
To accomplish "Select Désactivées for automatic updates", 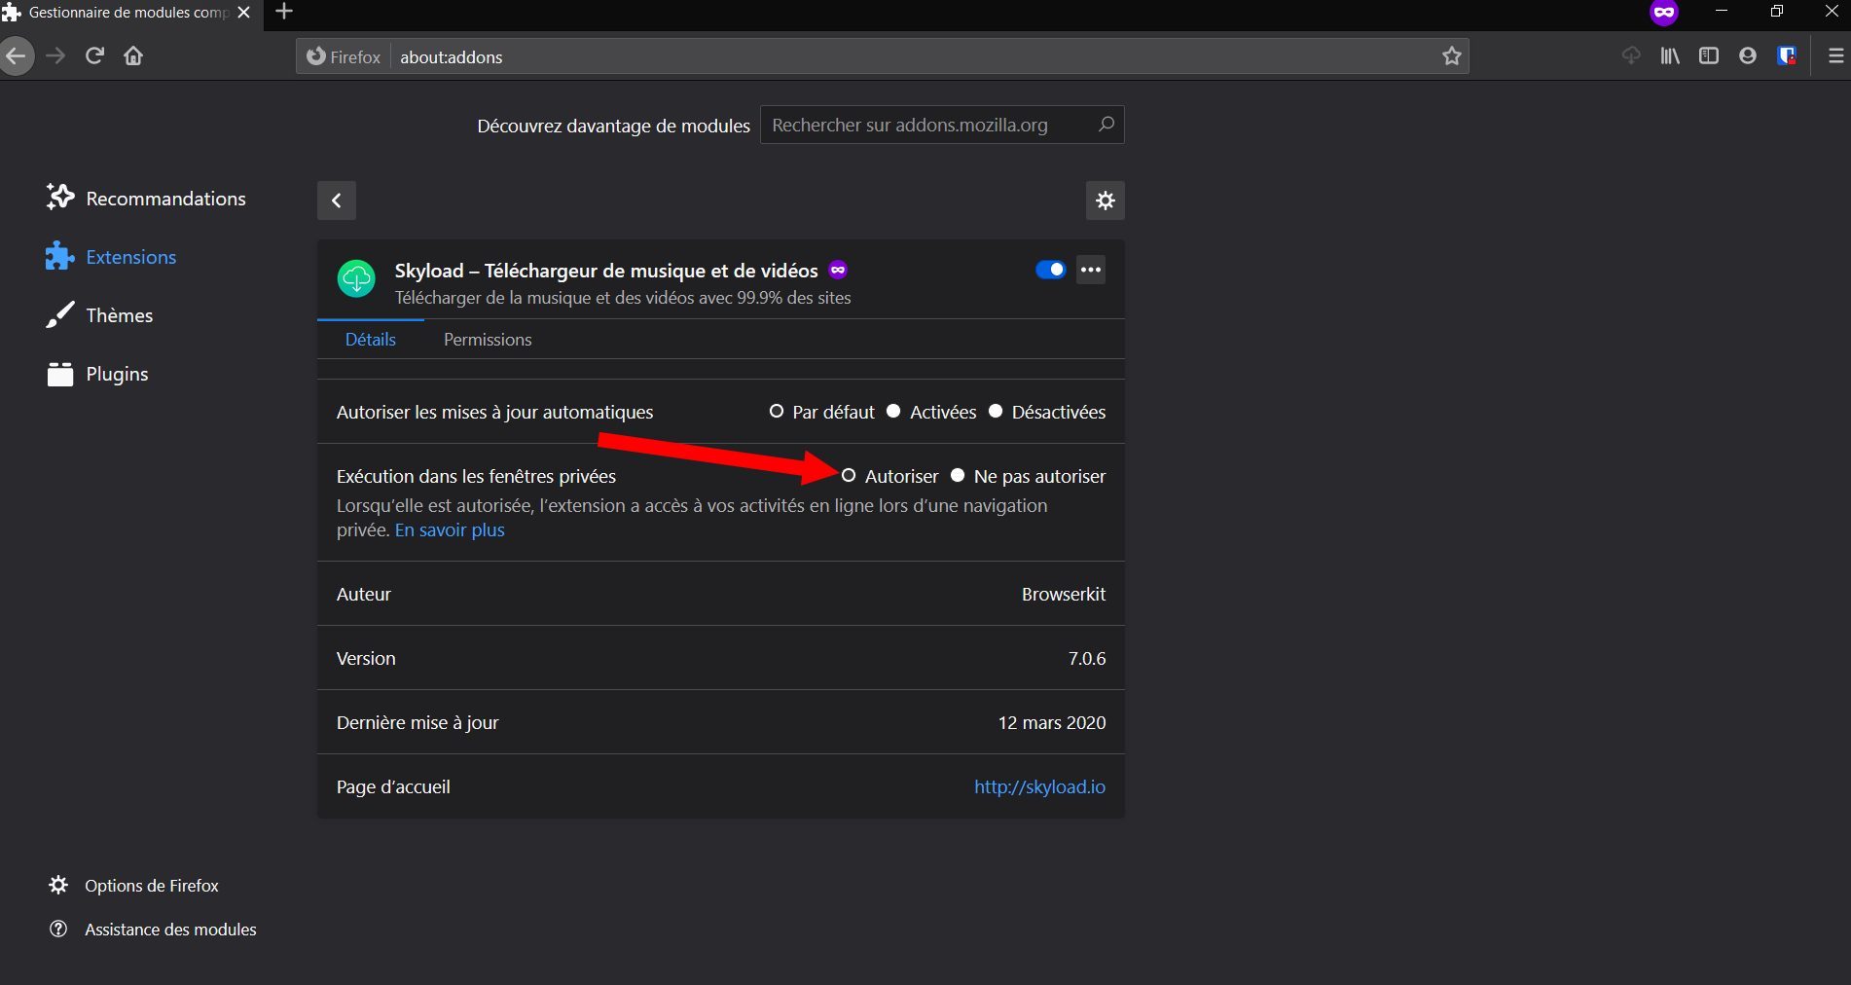I will pyautogui.click(x=996, y=411).
